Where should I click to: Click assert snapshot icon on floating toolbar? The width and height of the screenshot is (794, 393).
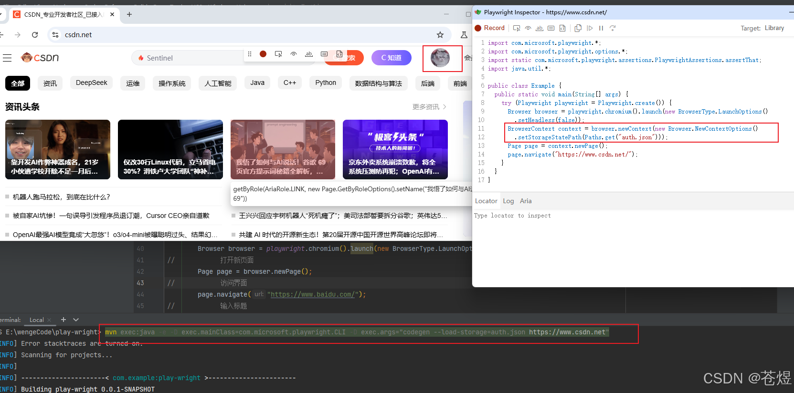click(x=339, y=54)
